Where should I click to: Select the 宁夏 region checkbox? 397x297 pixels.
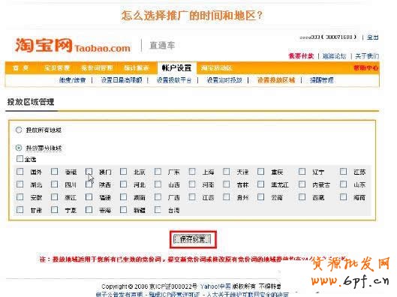click(54, 209)
